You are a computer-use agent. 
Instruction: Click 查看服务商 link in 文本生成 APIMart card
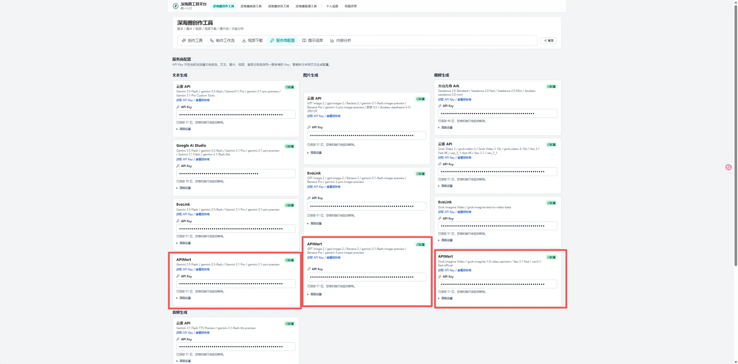pos(203,270)
